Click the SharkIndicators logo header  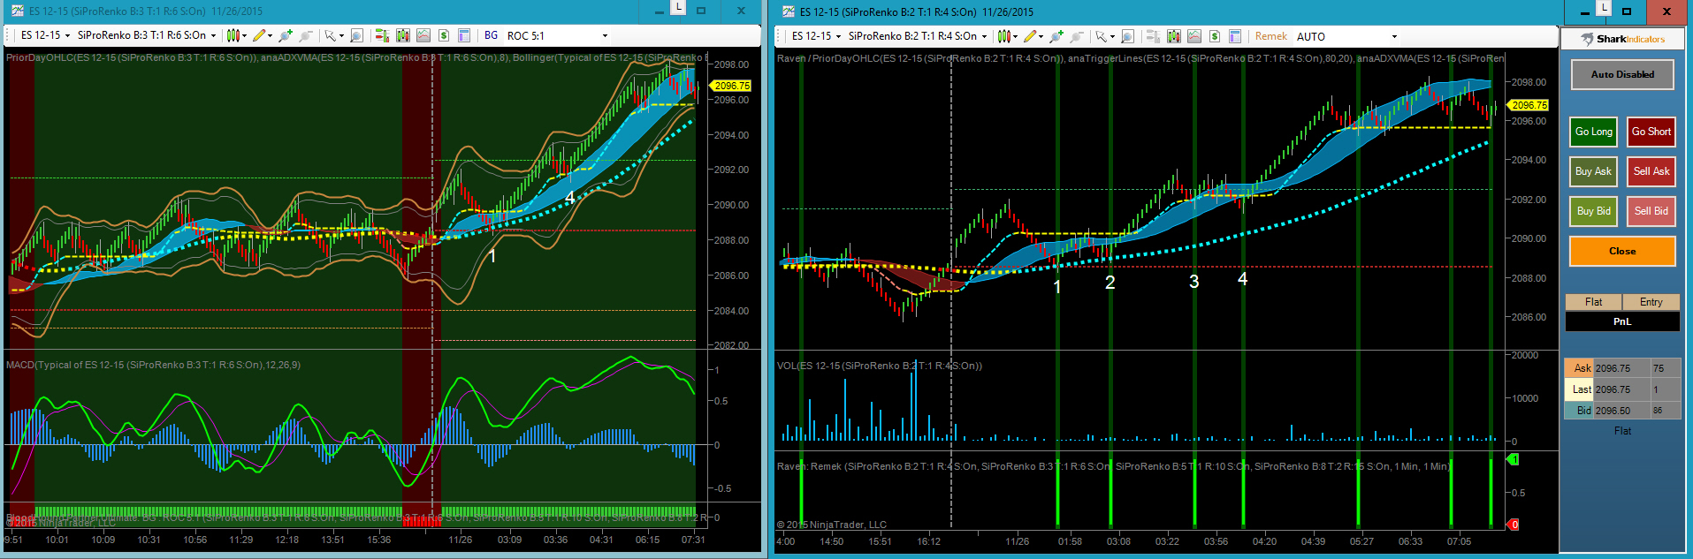[1622, 39]
